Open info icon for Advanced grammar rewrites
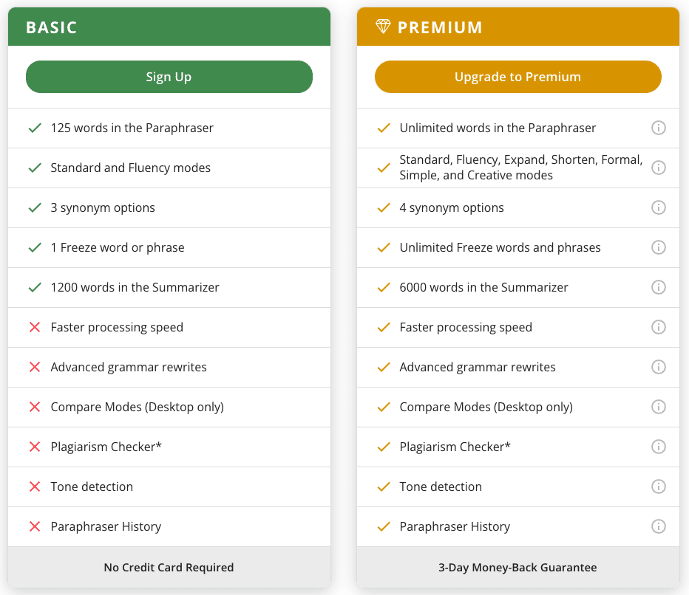Viewport: 689px width, 595px height. [658, 367]
